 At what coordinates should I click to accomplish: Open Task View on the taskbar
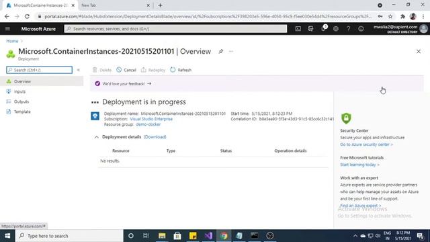[x=146, y=236]
